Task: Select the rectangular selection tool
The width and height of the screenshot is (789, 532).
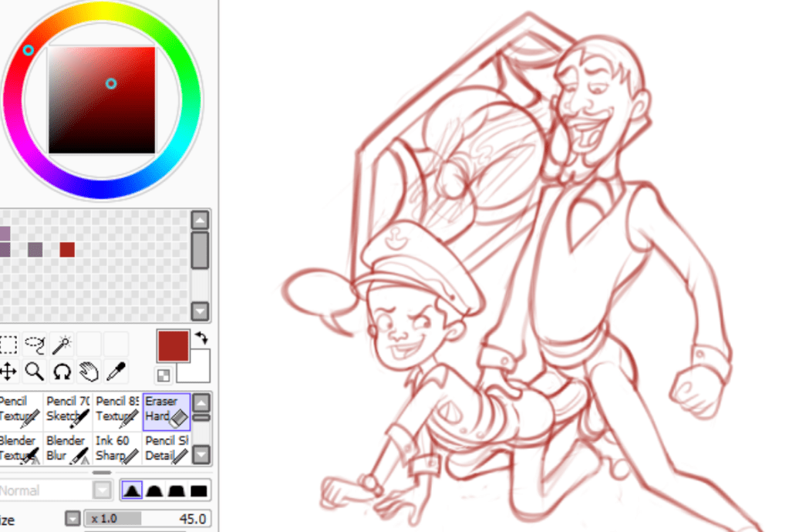Action: (x=8, y=345)
